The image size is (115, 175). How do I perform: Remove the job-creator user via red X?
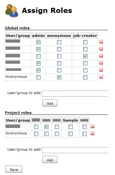point(101,56)
